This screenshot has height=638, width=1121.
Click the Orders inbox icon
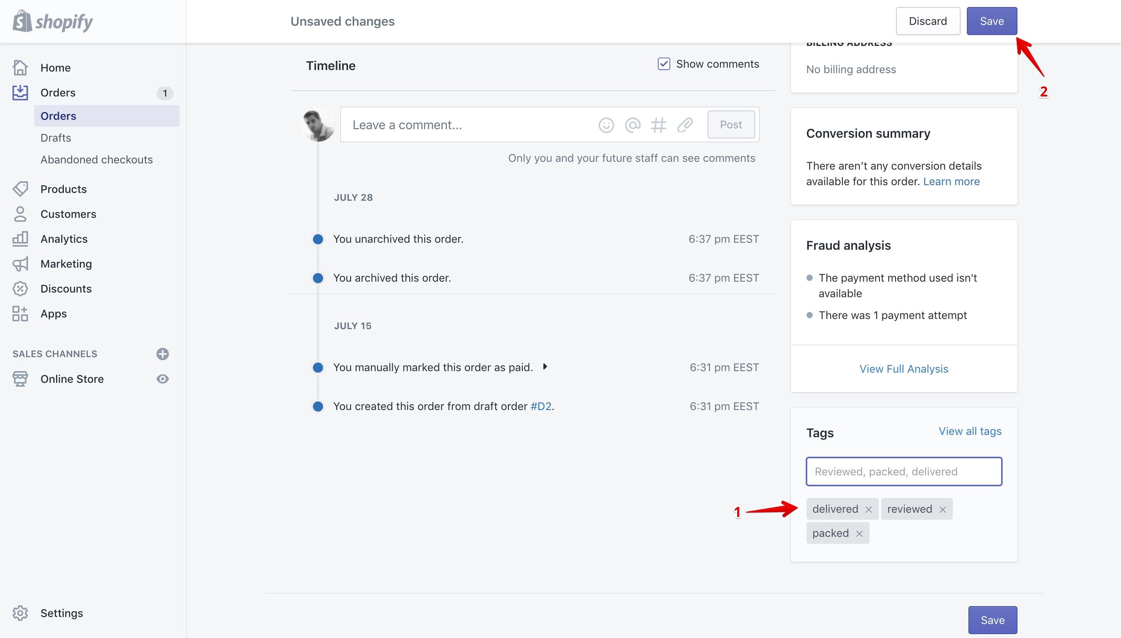coord(20,93)
